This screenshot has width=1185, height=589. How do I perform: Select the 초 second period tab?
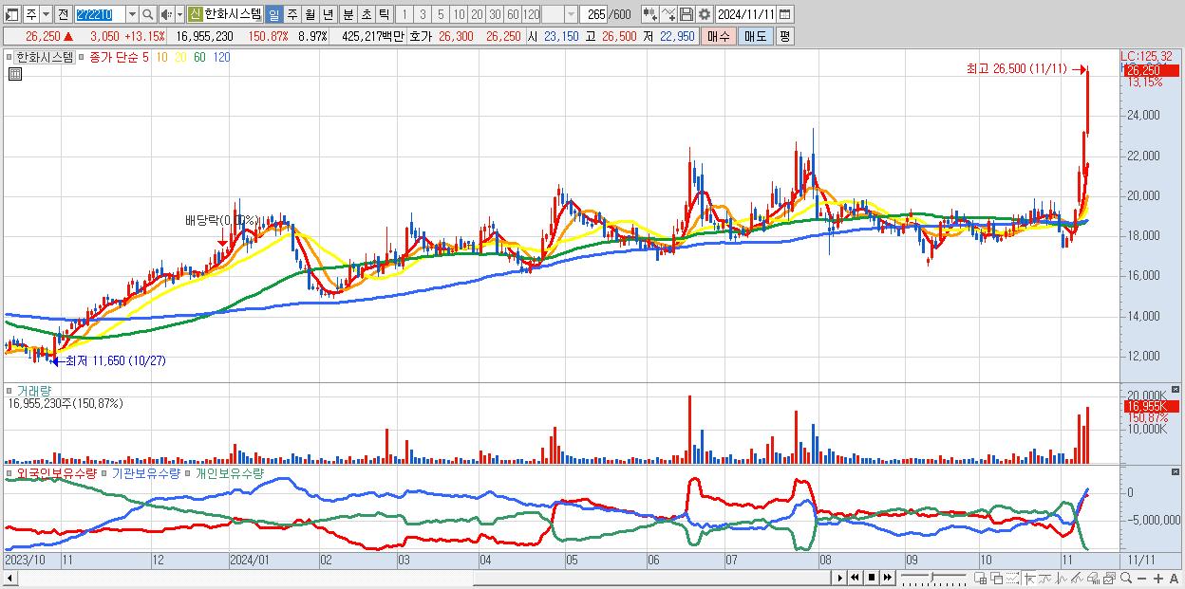pos(366,14)
